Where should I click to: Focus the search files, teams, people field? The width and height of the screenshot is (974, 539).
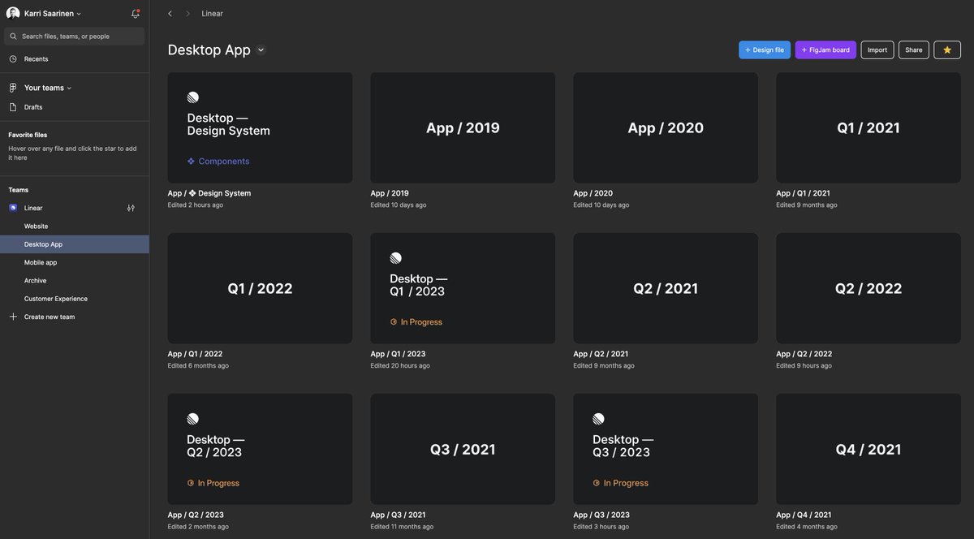click(77, 37)
